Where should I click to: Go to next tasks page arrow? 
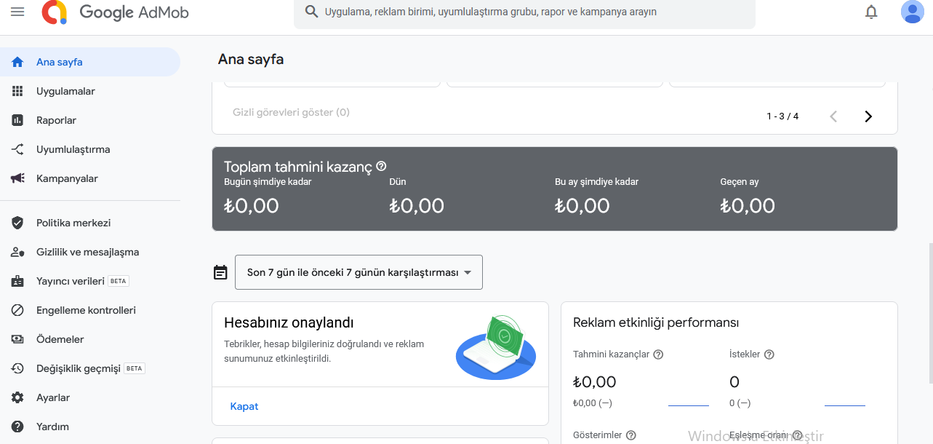pos(868,116)
